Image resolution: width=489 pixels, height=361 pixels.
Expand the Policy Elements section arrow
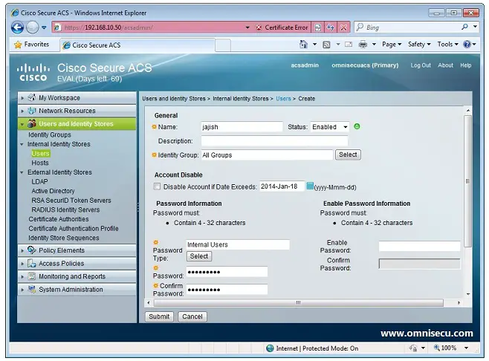point(22,250)
